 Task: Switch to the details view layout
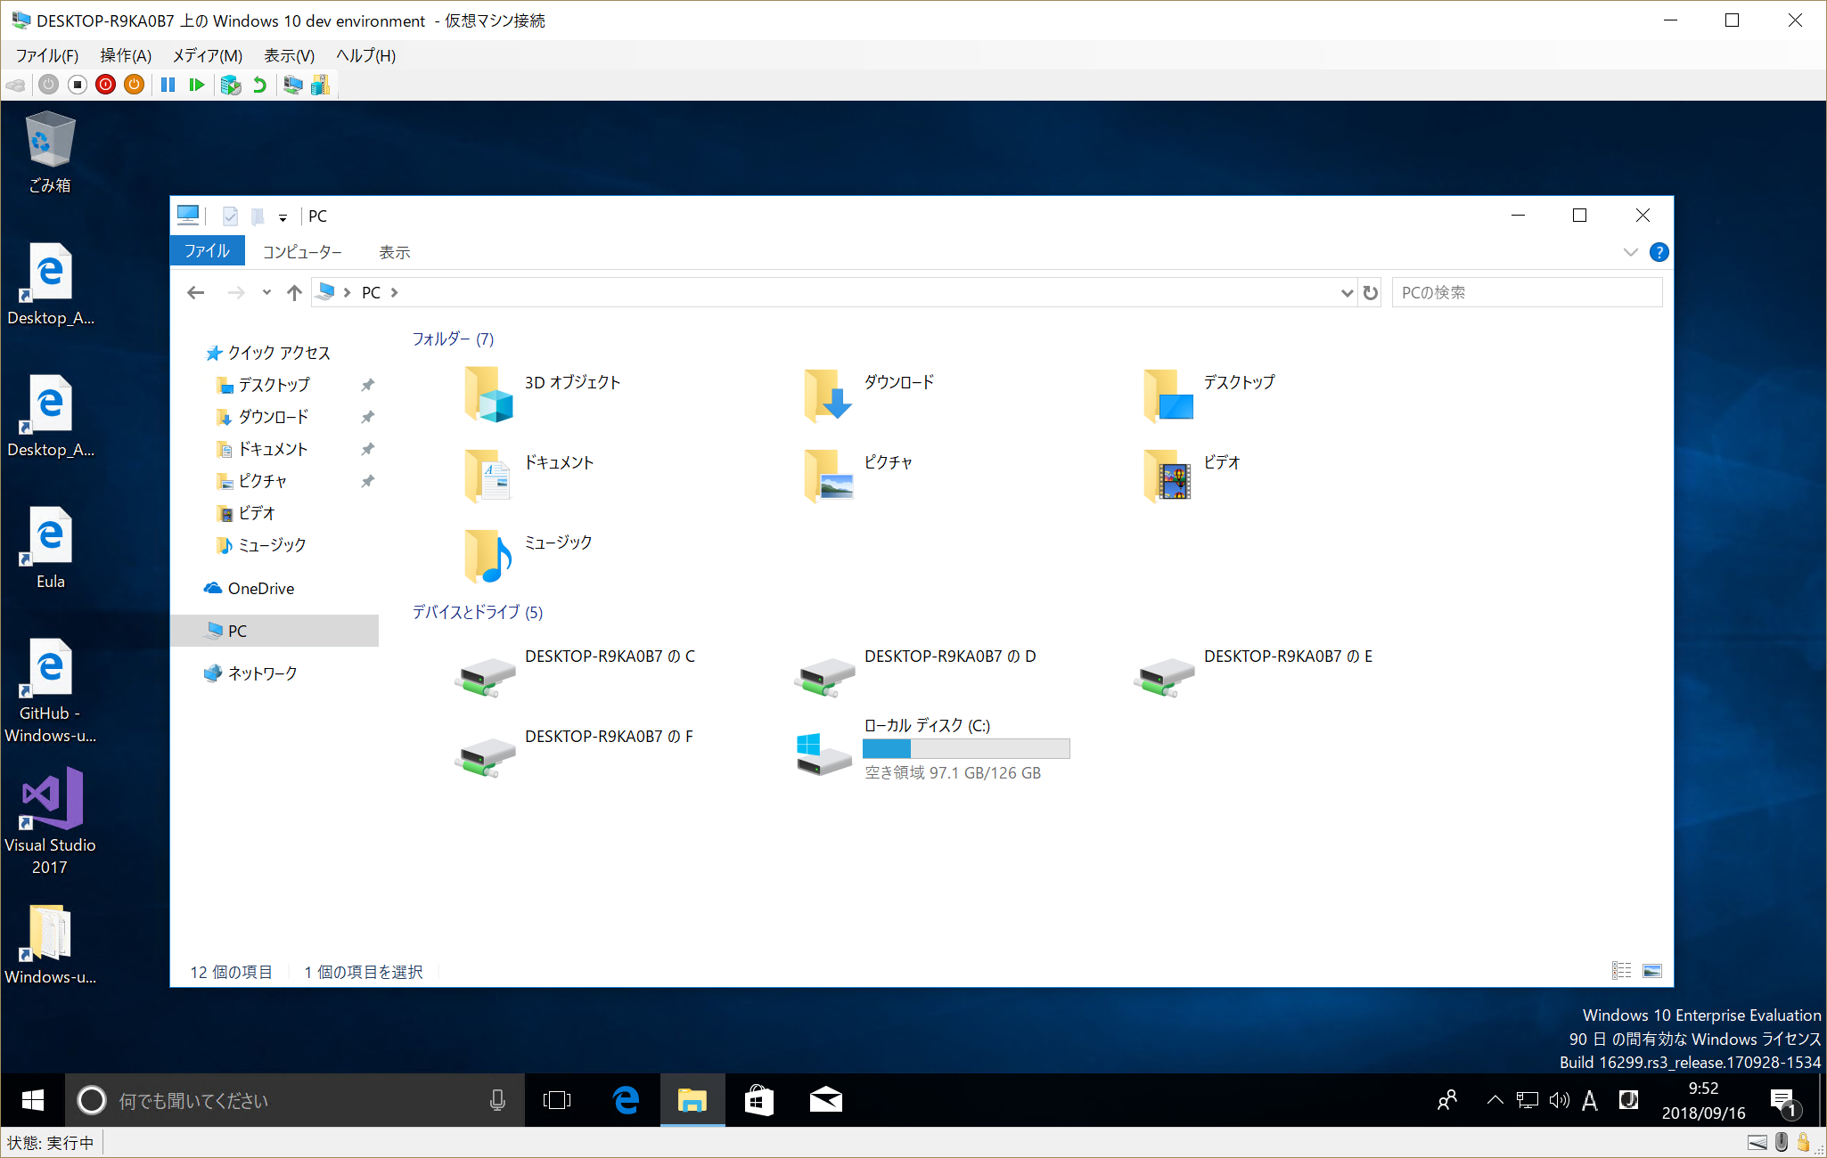coord(1621,971)
